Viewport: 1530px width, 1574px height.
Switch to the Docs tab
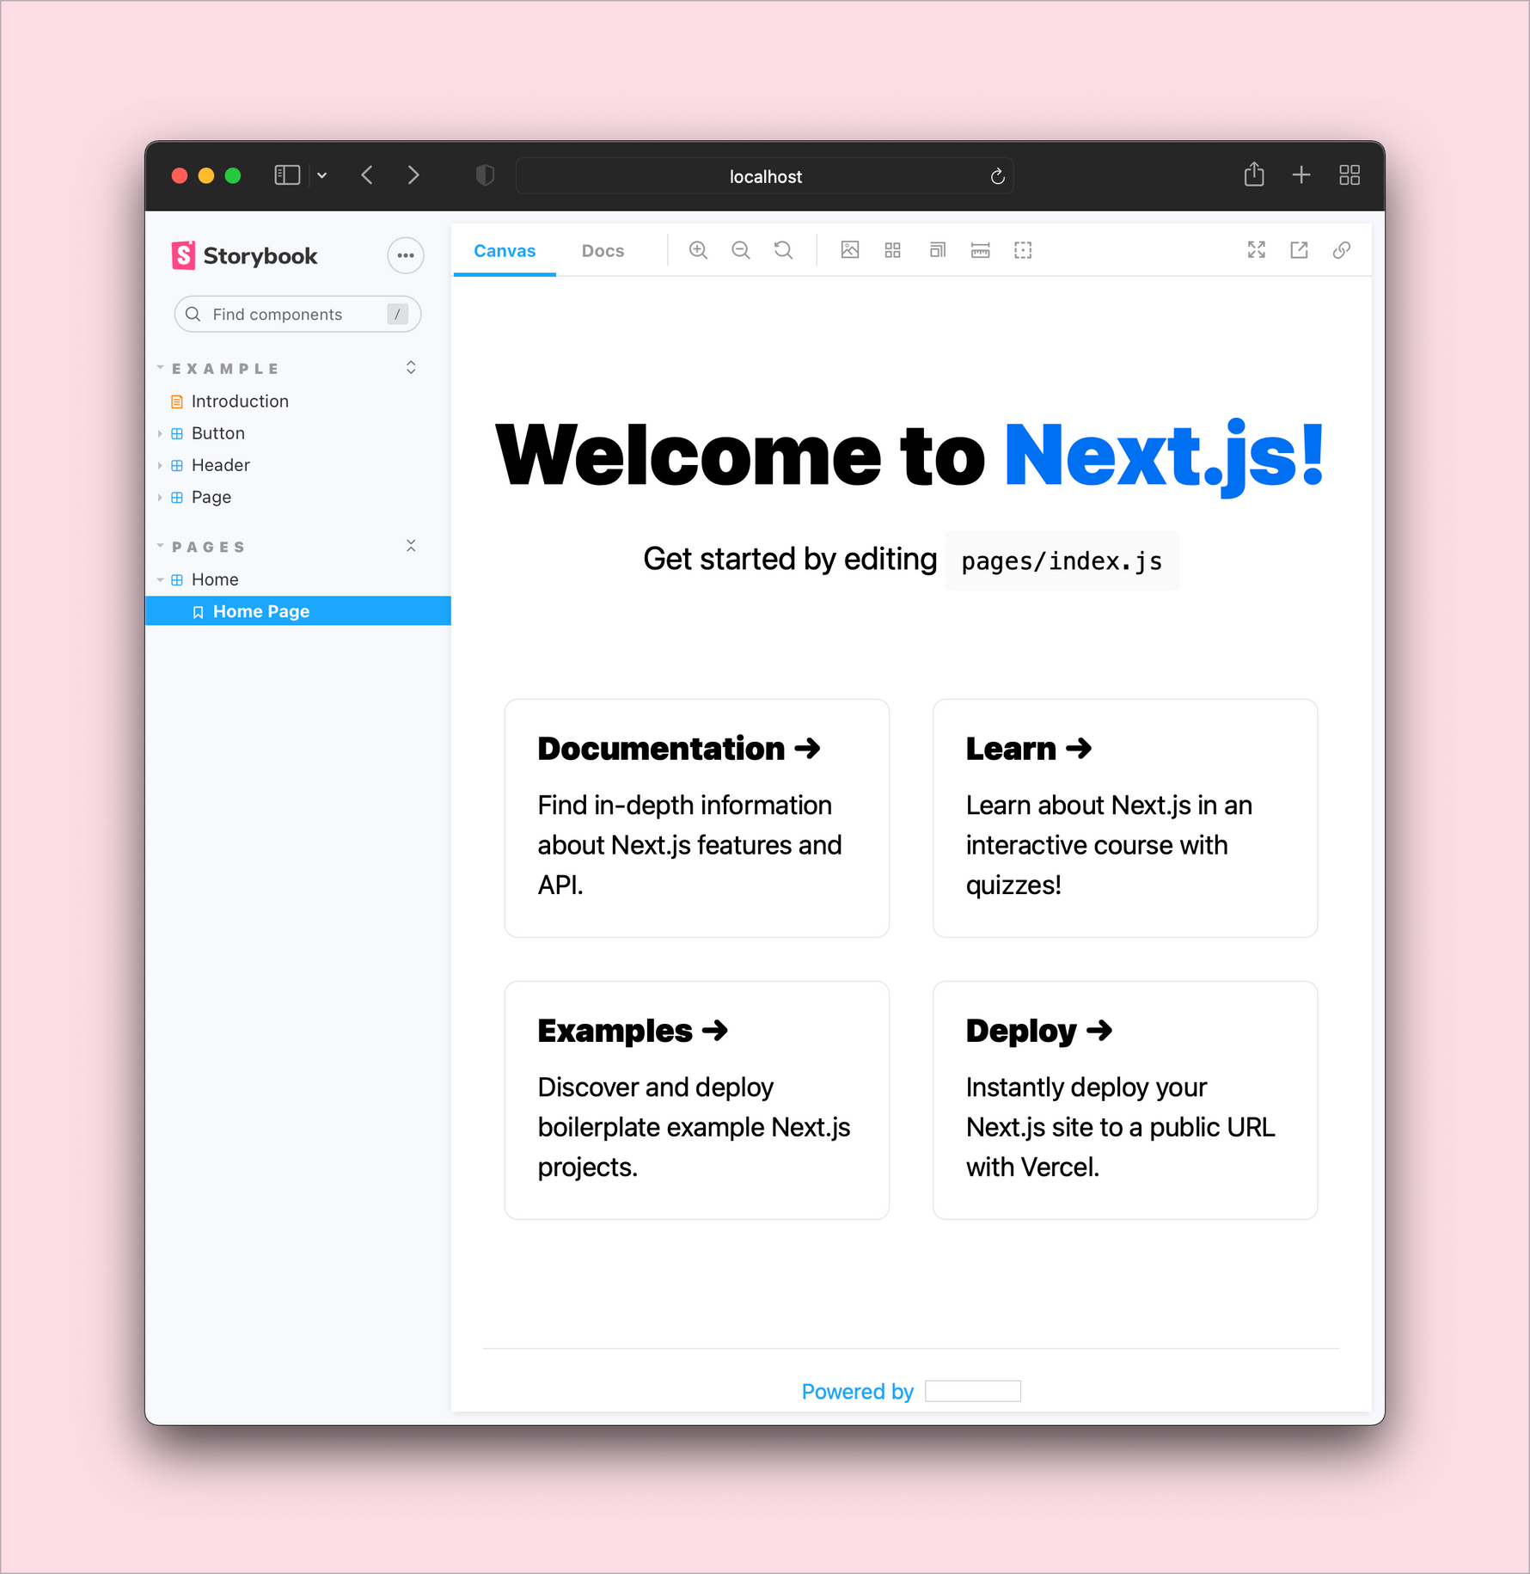[x=603, y=250]
